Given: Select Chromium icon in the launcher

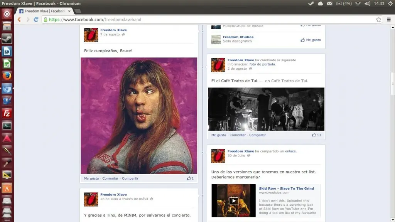Looking at the screenshot, I should coord(7,89).
